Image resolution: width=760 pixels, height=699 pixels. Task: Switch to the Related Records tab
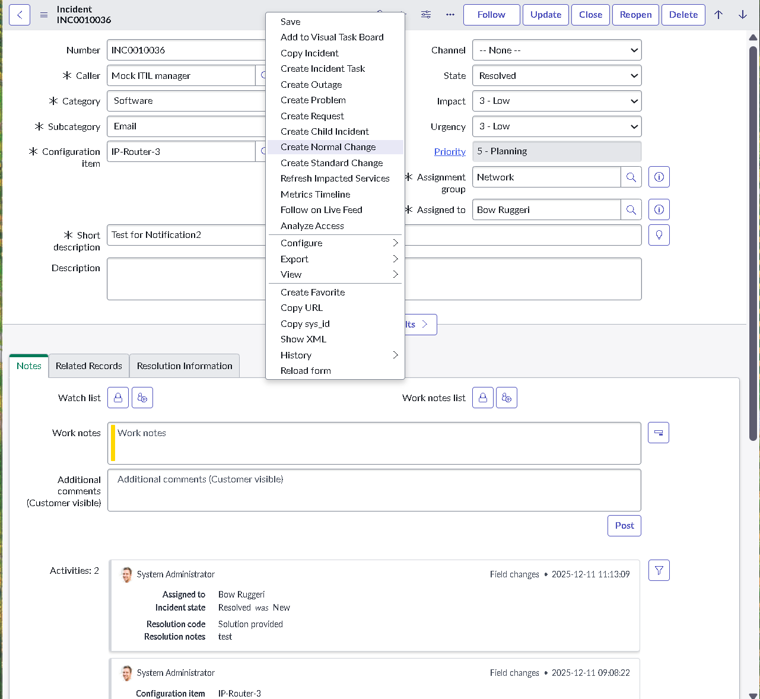(88, 366)
